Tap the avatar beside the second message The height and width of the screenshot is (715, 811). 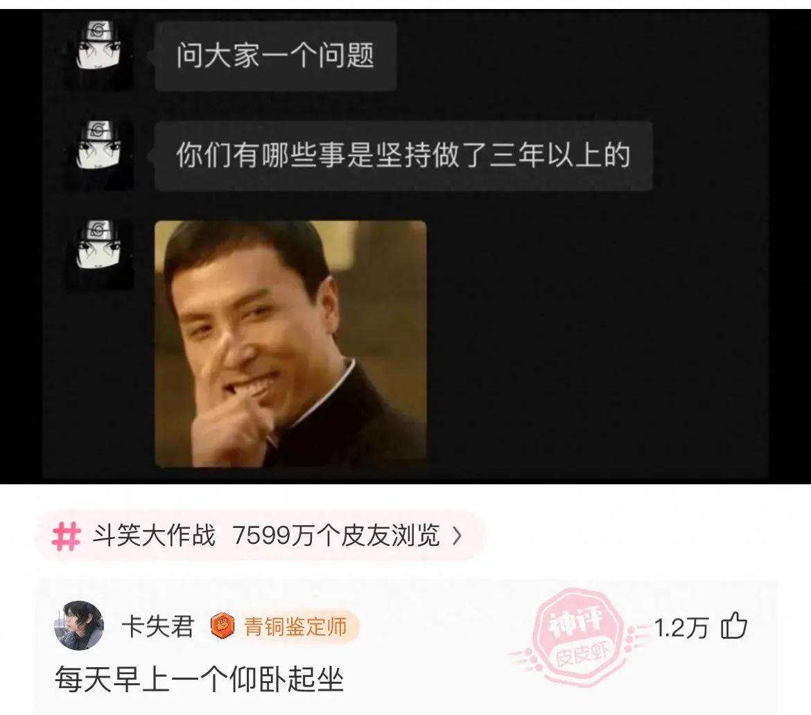(98, 155)
